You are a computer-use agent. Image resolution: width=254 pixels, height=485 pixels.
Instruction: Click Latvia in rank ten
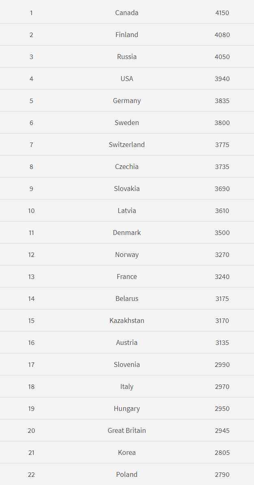pos(126,211)
